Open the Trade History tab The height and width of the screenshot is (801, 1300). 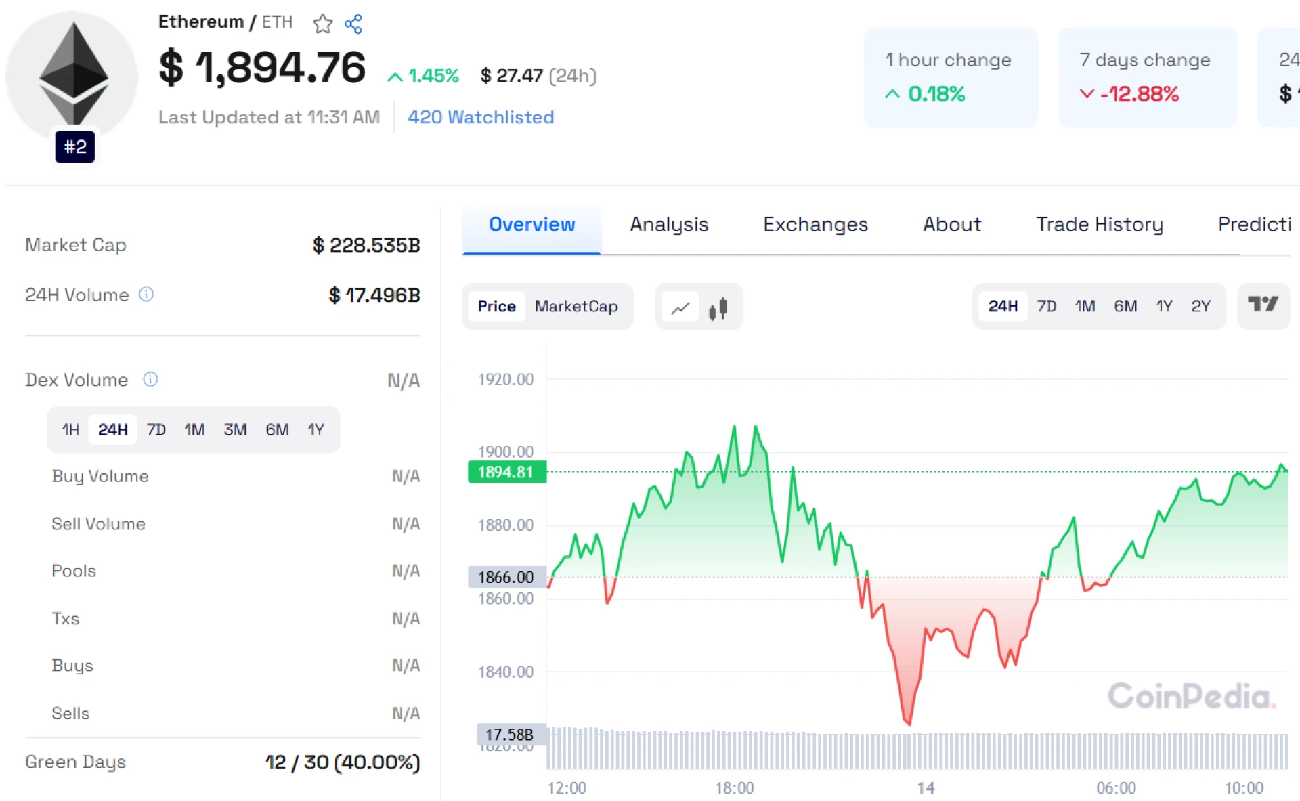coord(1100,225)
